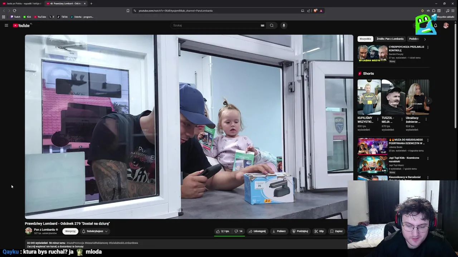Screen dimensions: 458x257
Task: Open options for MUZA DO NIEUDOLNEGO video
Action: point(428,140)
